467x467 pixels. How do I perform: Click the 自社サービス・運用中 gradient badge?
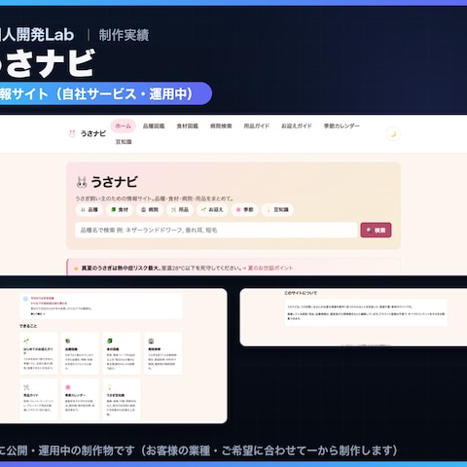click(x=106, y=93)
